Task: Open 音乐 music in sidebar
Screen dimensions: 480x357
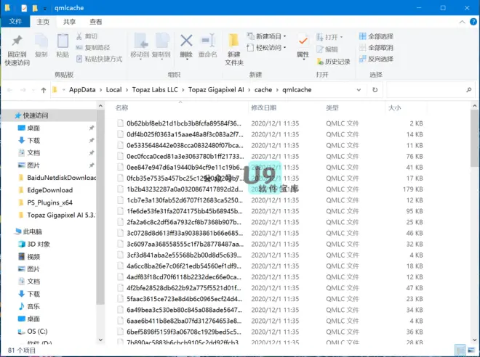Action: (x=29, y=306)
